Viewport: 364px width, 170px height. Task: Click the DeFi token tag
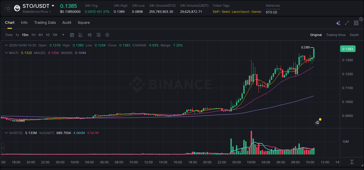coord(216,12)
